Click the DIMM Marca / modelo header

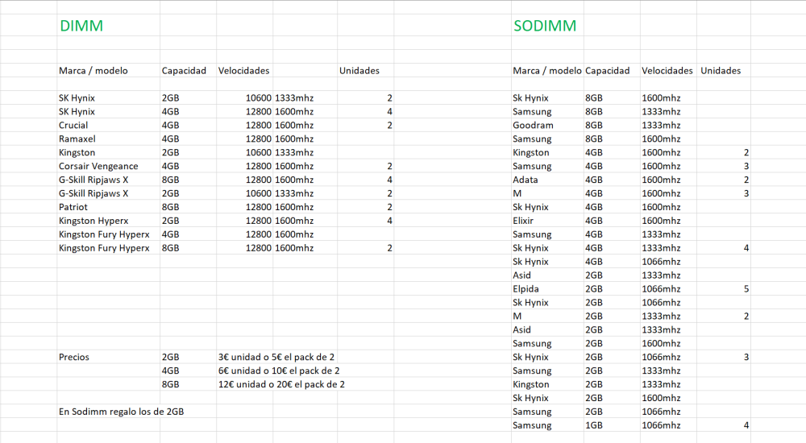pos(93,71)
